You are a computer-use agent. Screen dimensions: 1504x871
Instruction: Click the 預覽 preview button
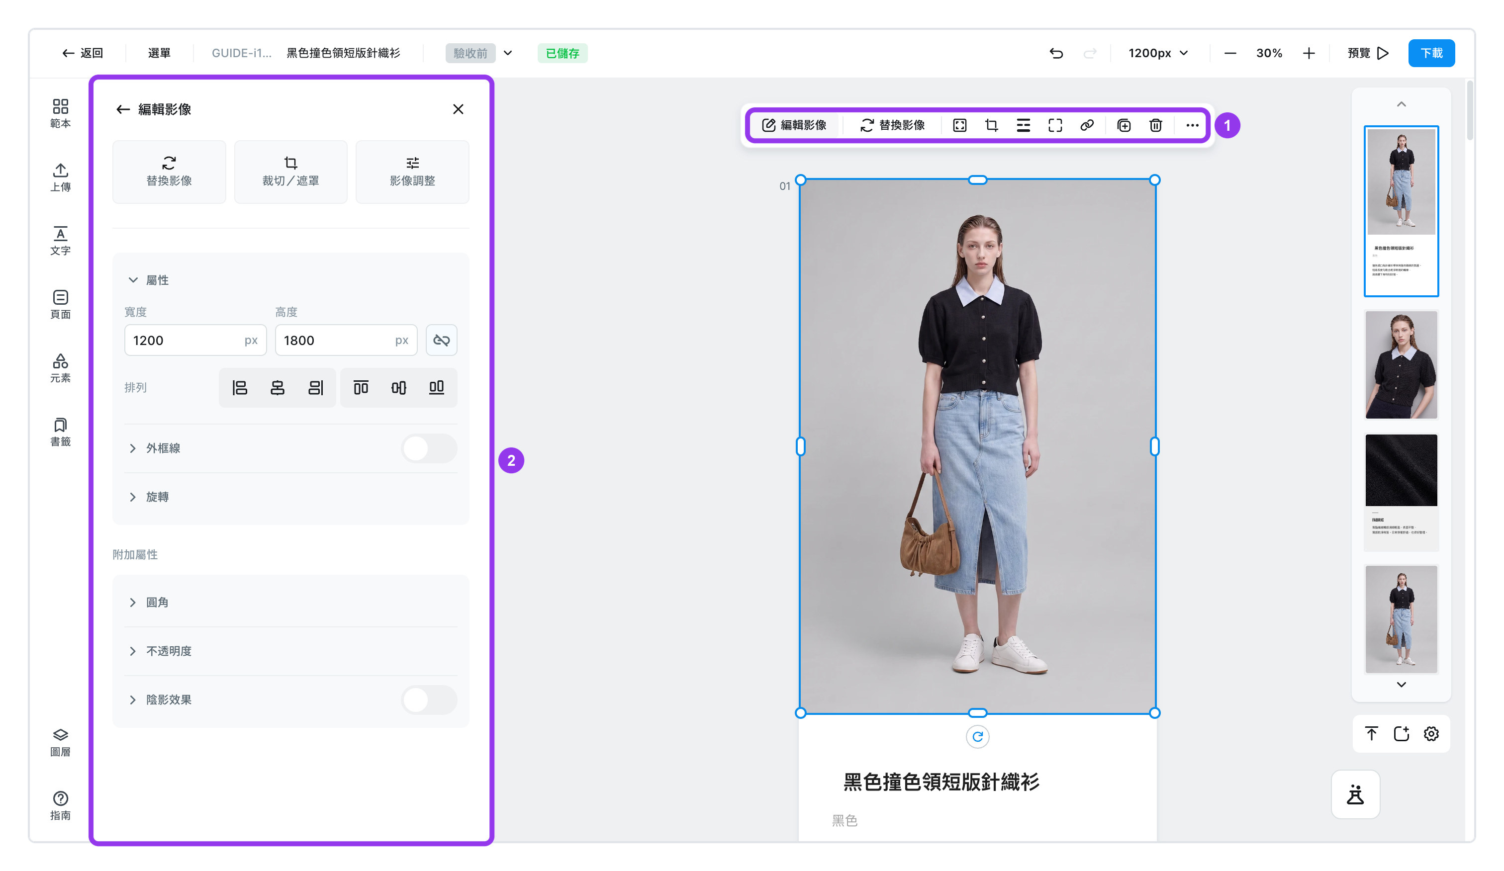coord(1368,53)
